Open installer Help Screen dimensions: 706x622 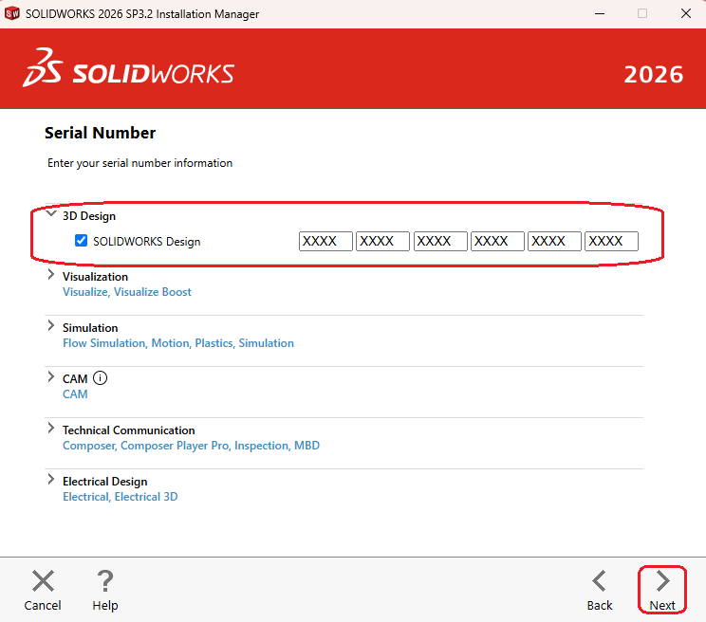[x=105, y=590]
